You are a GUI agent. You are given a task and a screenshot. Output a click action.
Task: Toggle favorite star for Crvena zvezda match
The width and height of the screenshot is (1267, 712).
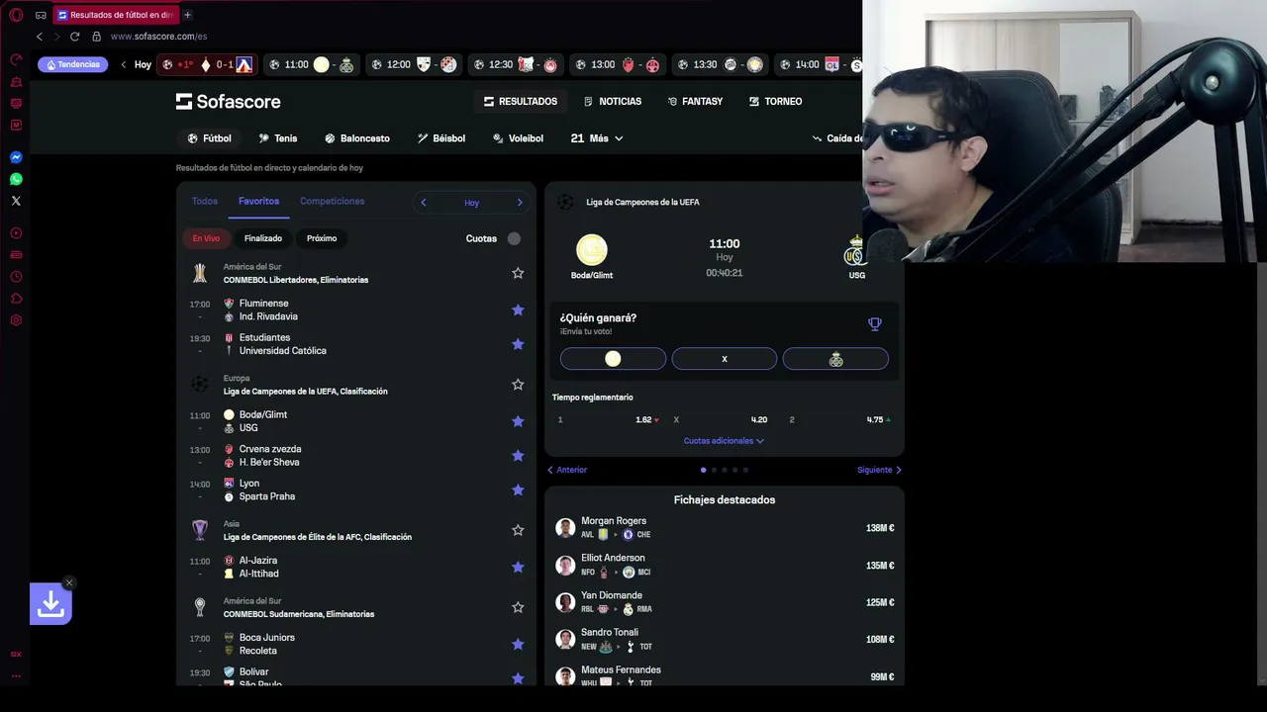pyautogui.click(x=518, y=456)
